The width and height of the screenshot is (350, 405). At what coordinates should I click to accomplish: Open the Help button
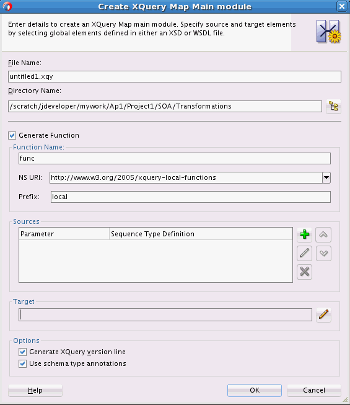[x=35, y=390]
